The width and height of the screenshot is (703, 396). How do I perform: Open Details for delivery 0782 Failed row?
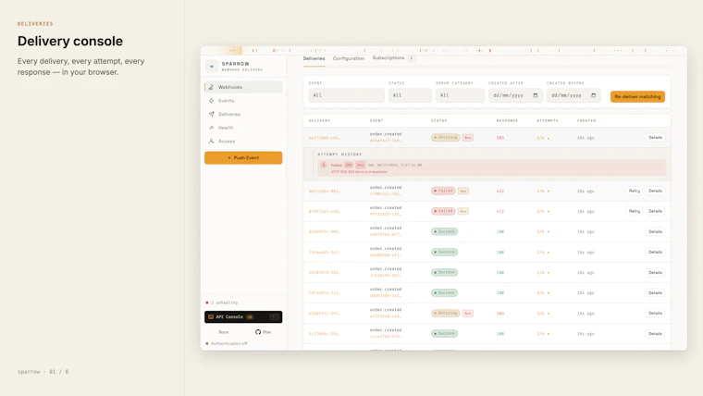click(655, 211)
